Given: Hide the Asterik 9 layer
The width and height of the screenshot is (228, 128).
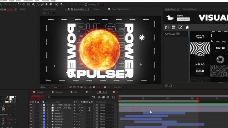Looking at the screenshot, I should point(31,122).
